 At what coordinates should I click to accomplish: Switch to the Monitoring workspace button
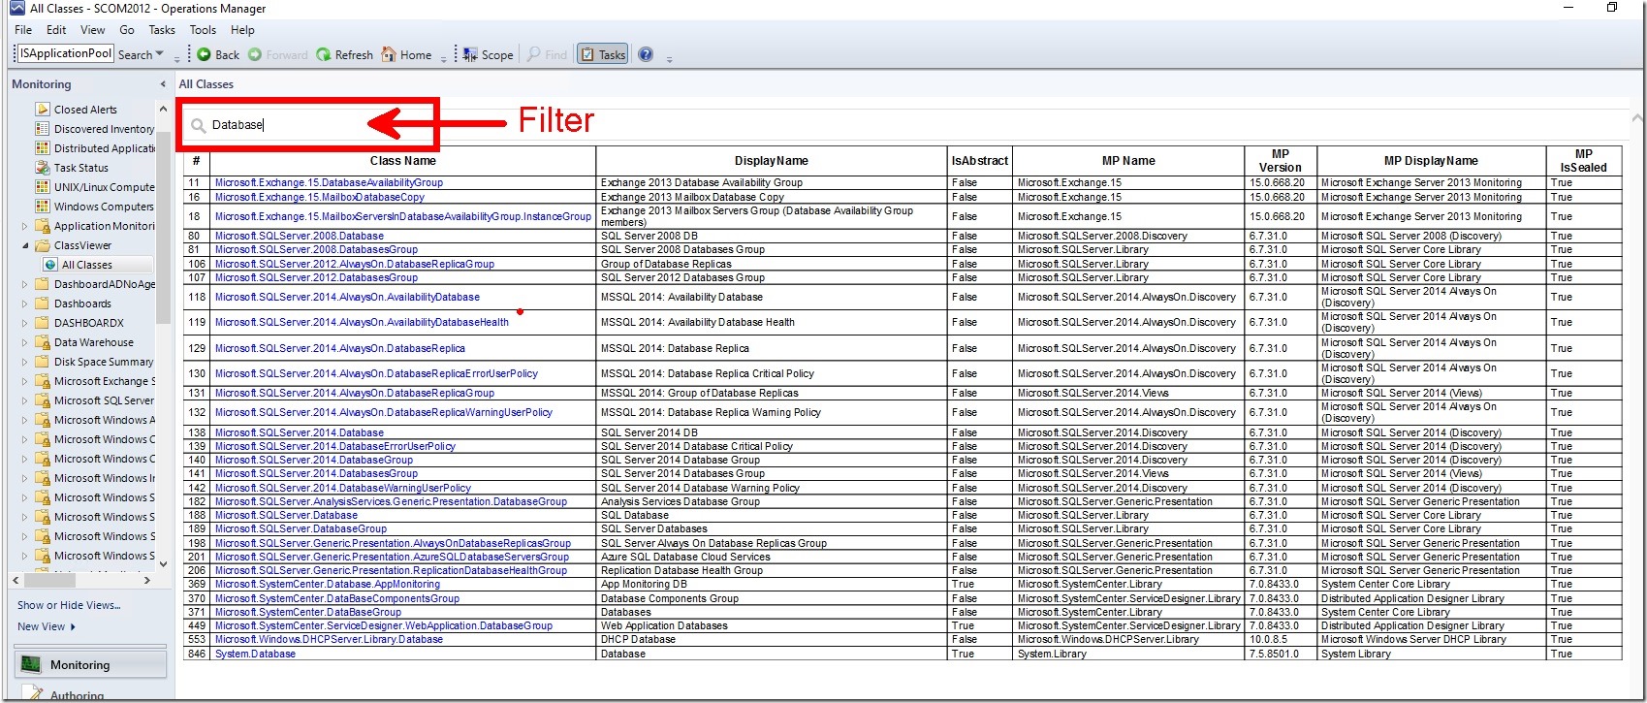click(x=90, y=665)
